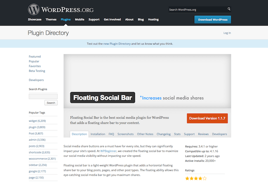
Task: Select the woocommerce popular tag
Action: pyautogui.click(x=42, y=158)
